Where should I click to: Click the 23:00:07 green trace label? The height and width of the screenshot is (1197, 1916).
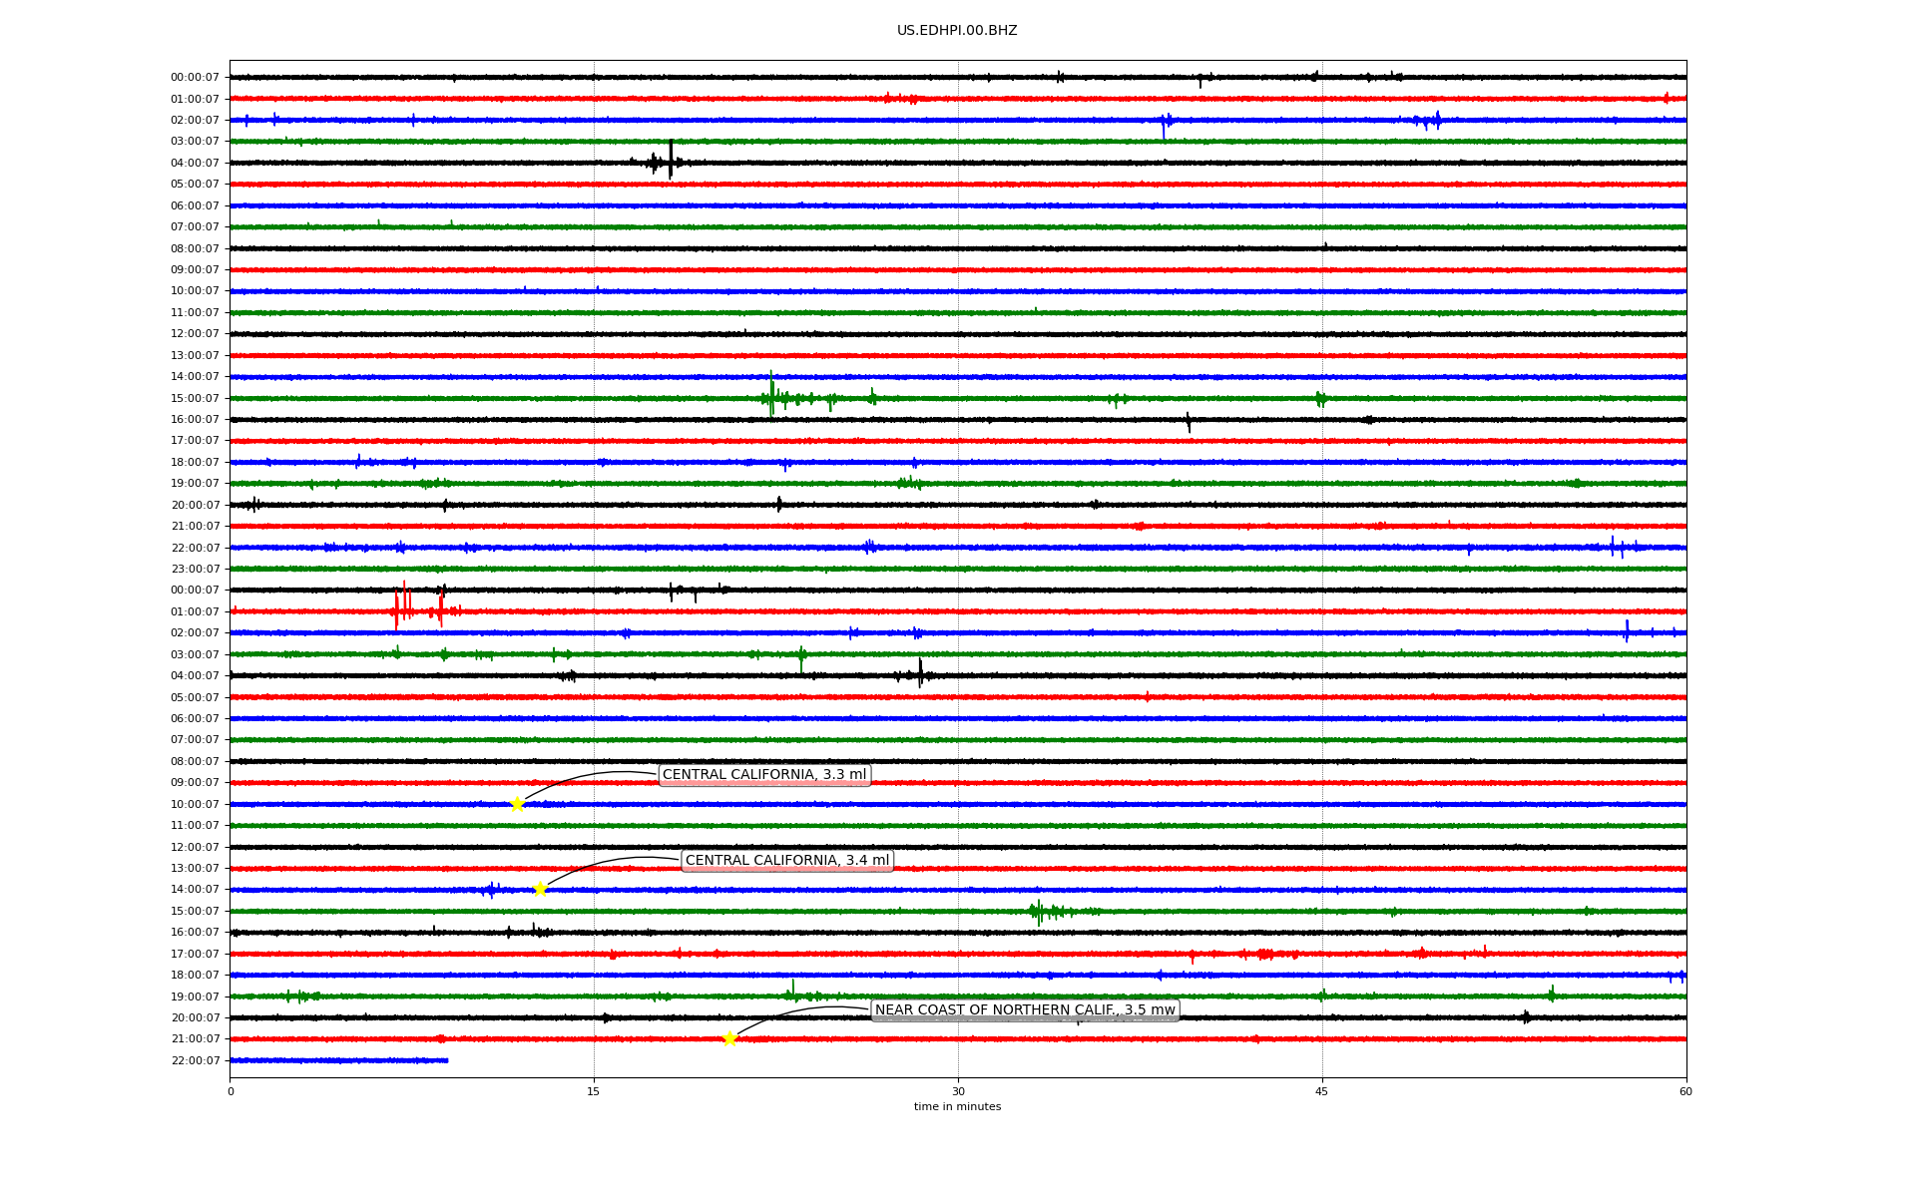point(195,569)
